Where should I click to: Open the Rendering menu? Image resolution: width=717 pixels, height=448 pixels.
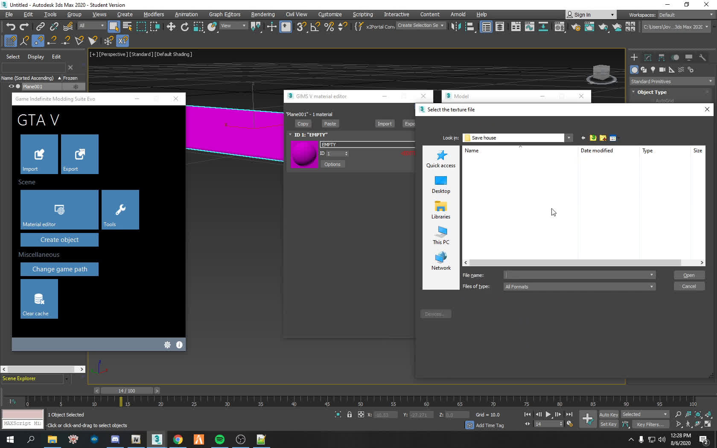click(262, 14)
